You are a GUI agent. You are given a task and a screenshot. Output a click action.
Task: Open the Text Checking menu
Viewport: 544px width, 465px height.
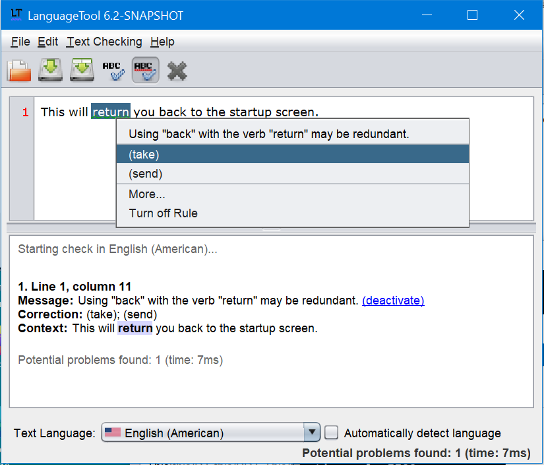tap(104, 42)
